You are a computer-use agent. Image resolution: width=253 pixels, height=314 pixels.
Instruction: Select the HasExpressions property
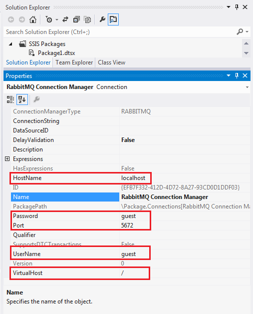click(33, 168)
